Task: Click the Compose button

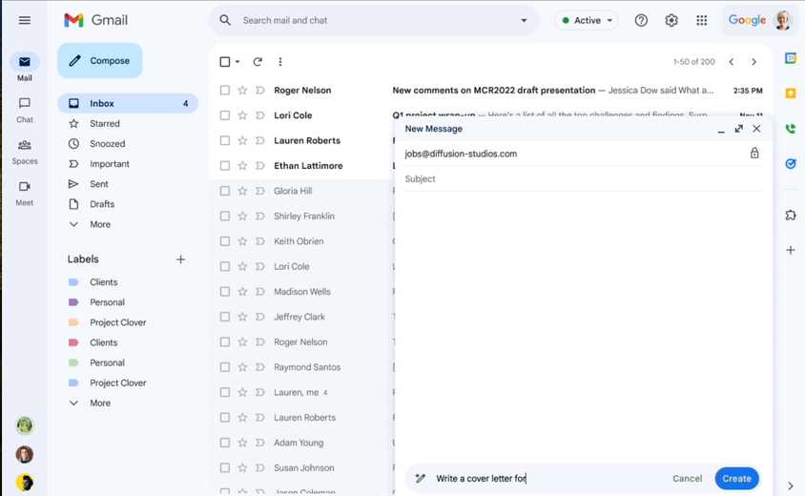Action: pyautogui.click(x=99, y=61)
